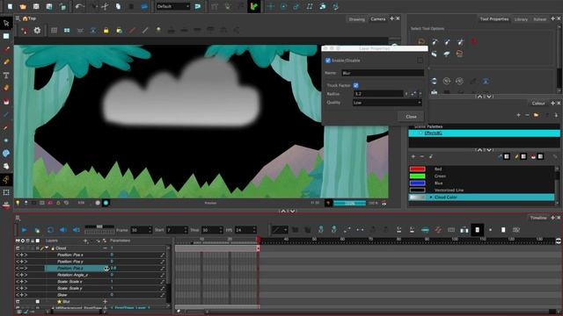Image resolution: width=563 pixels, height=316 pixels.
Task: Collapse the Tool Properties panel chevron arrows
Action: click(x=485, y=97)
